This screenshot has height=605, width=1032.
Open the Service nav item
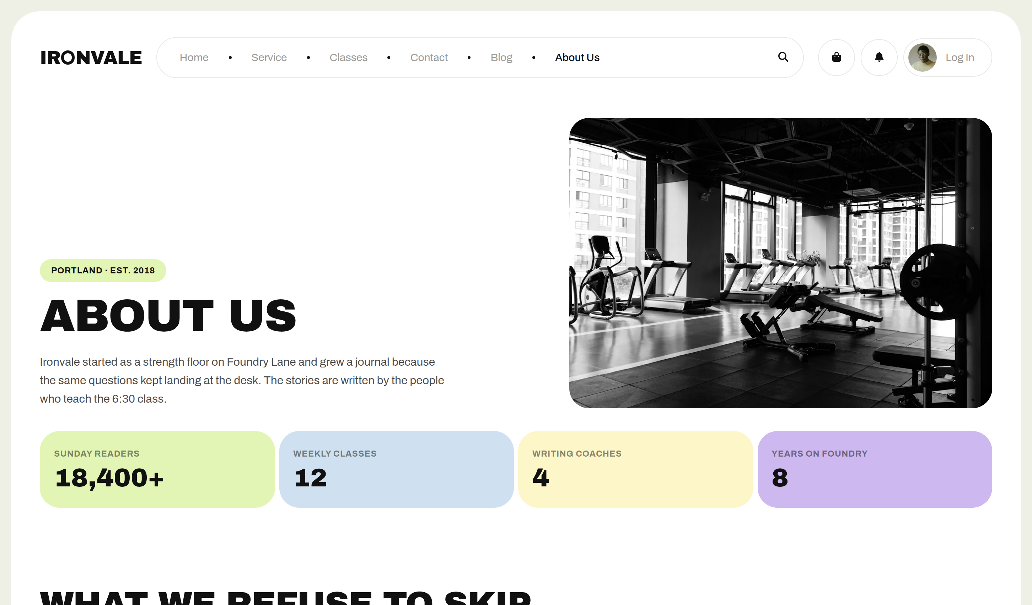pos(269,58)
